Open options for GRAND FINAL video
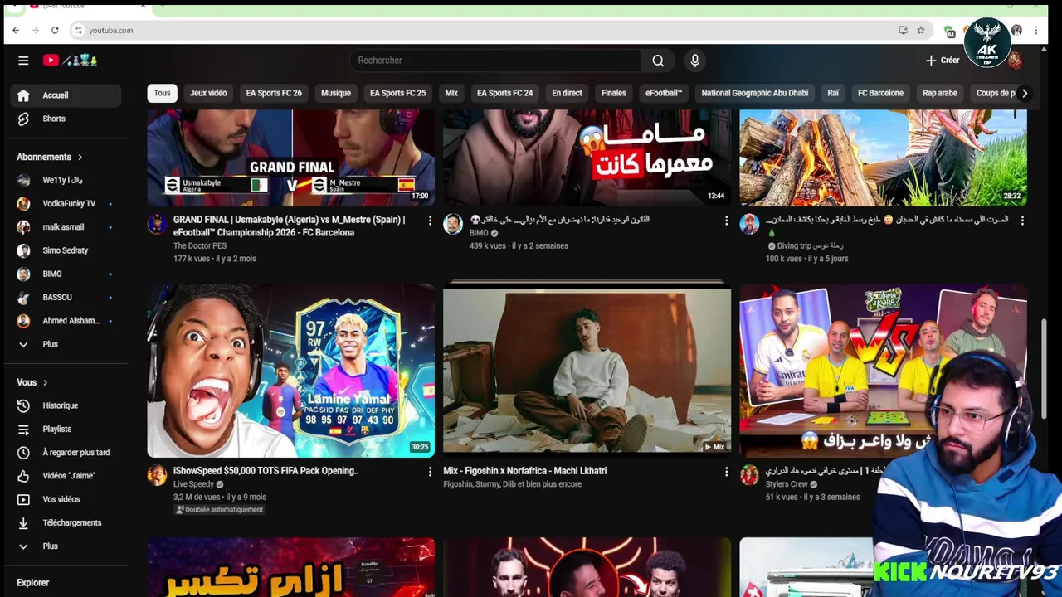 point(430,221)
